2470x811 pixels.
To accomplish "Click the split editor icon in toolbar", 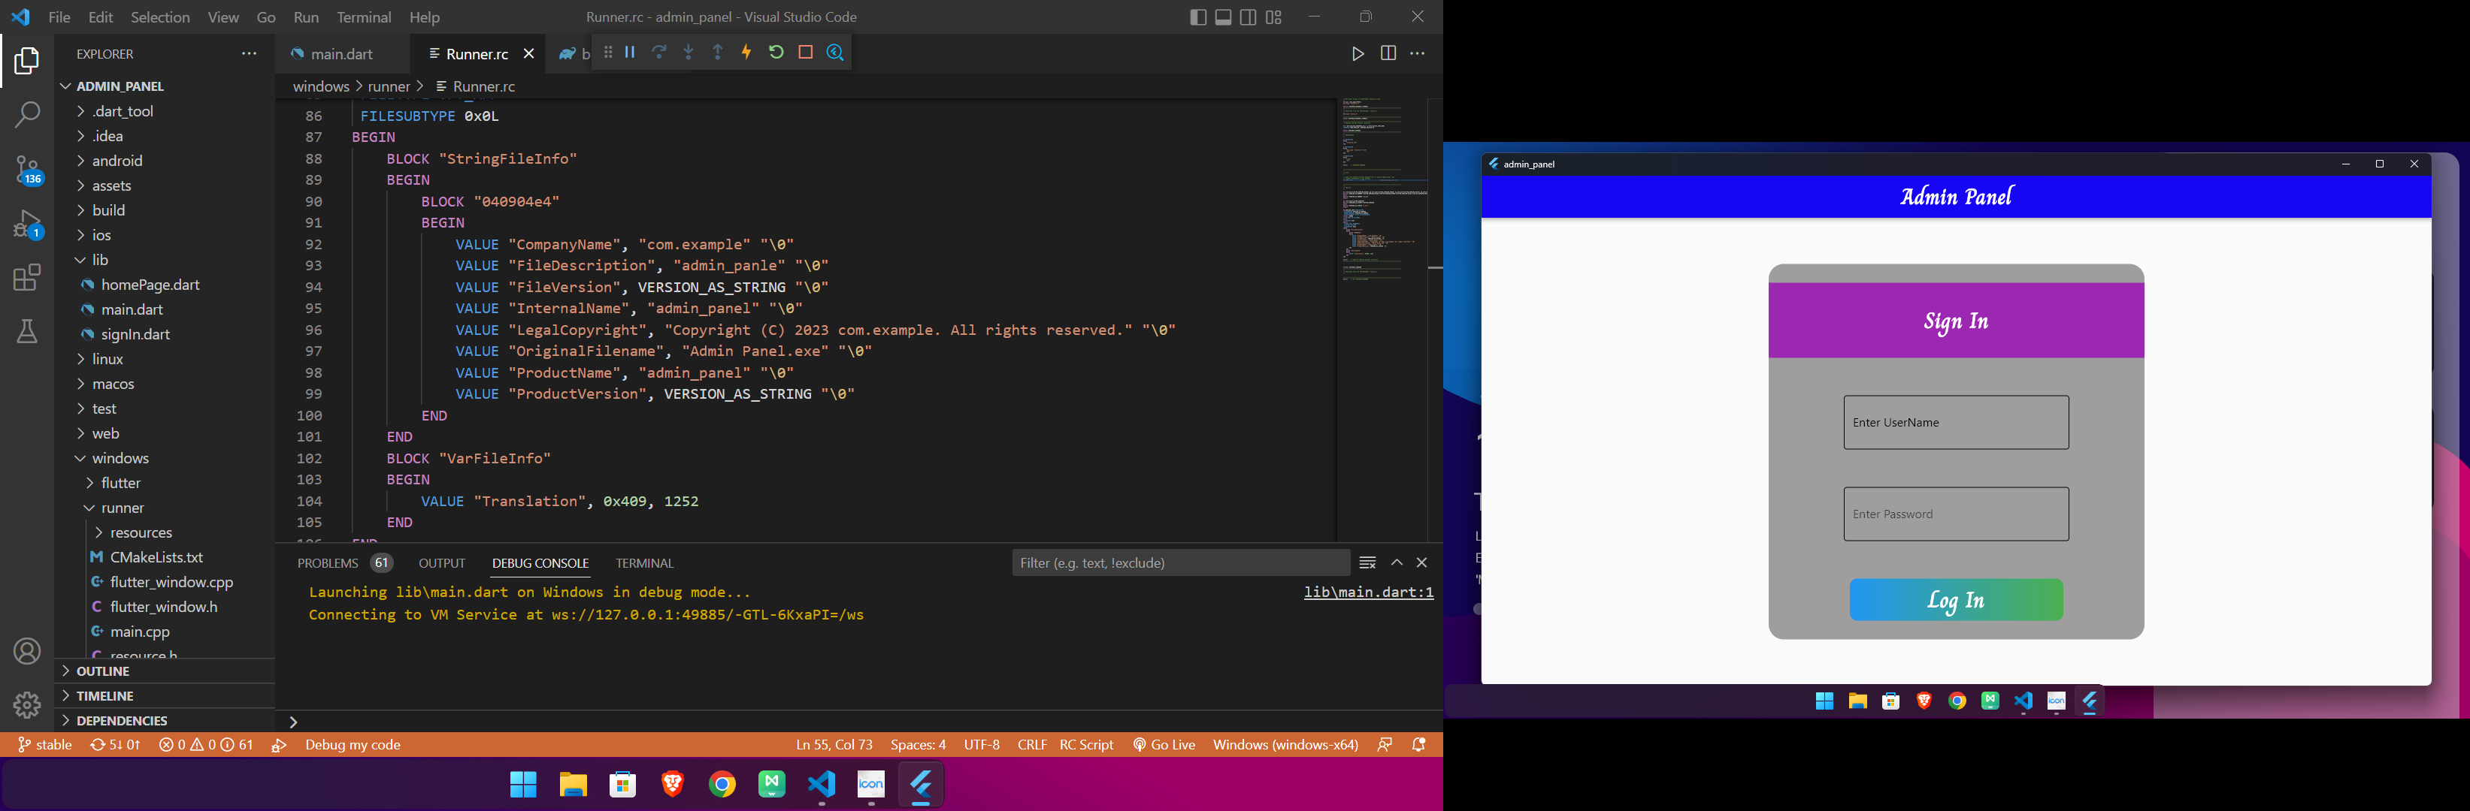I will (1386, 52).
